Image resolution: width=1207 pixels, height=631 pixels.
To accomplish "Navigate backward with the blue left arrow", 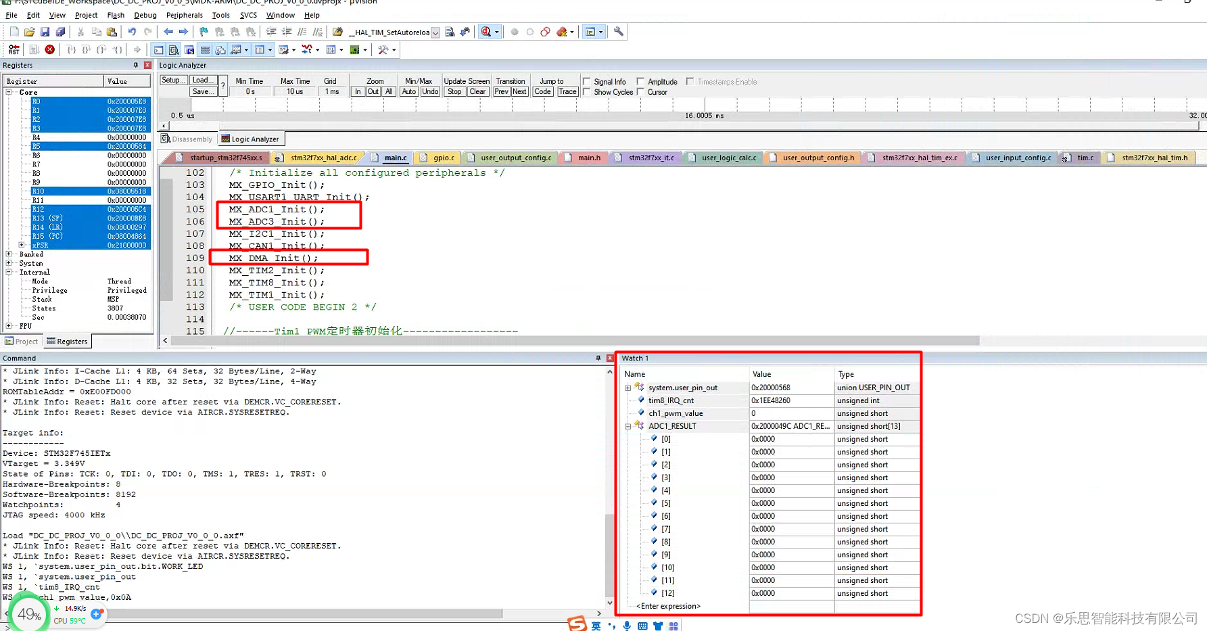I will point(168,32).
